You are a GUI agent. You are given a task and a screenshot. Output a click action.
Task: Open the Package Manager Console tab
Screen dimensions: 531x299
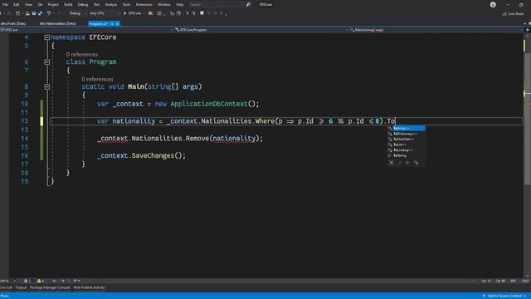(50, 287)
